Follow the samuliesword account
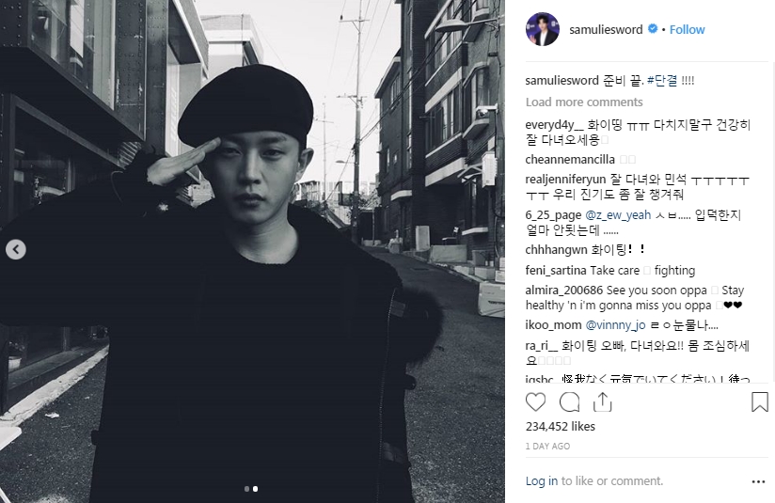Viewport: 775px width, 503px height. click(687, 30)
